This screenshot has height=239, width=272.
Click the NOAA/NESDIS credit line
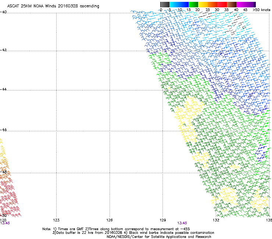pyautogui.click(x=159, y=237)
